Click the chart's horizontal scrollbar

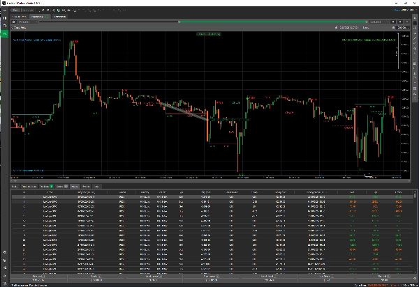point(209,180)
